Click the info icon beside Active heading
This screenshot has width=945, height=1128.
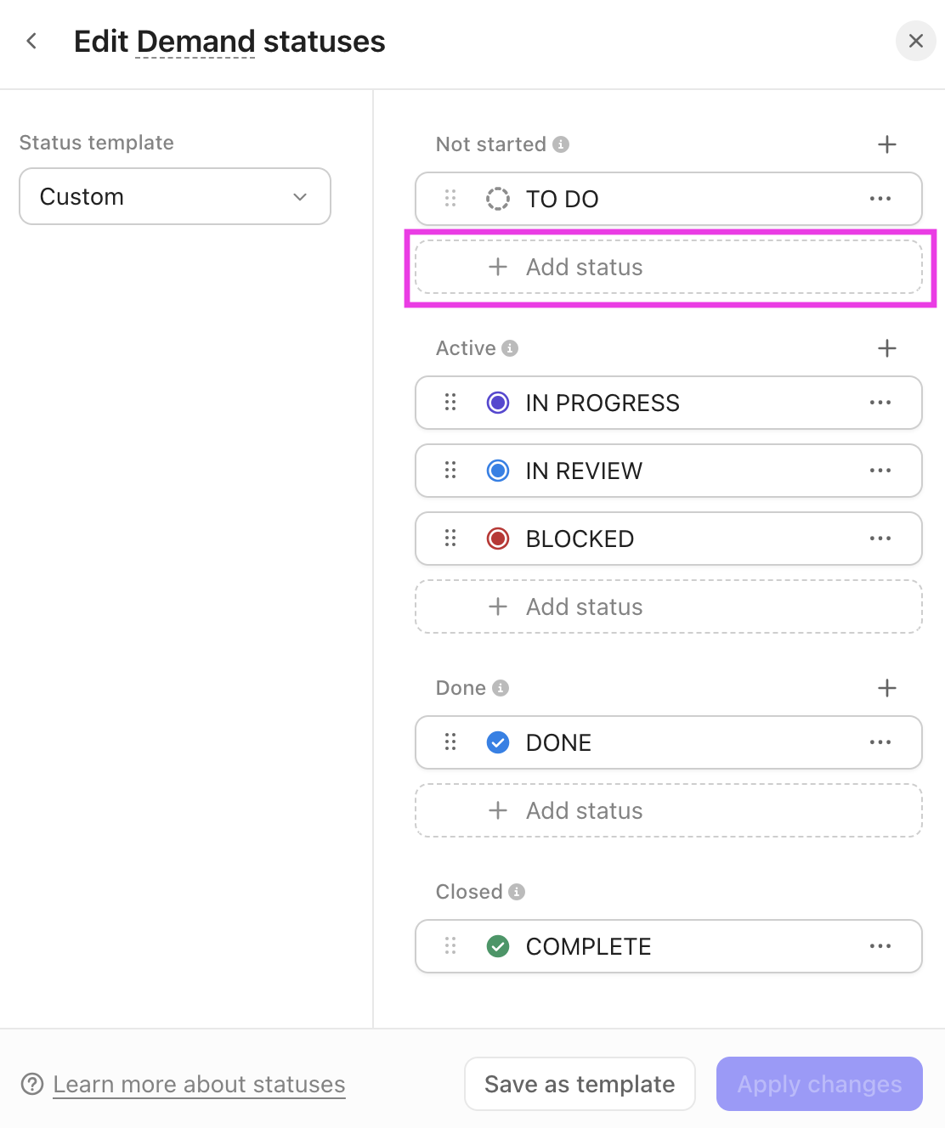(x=509, y=347)
